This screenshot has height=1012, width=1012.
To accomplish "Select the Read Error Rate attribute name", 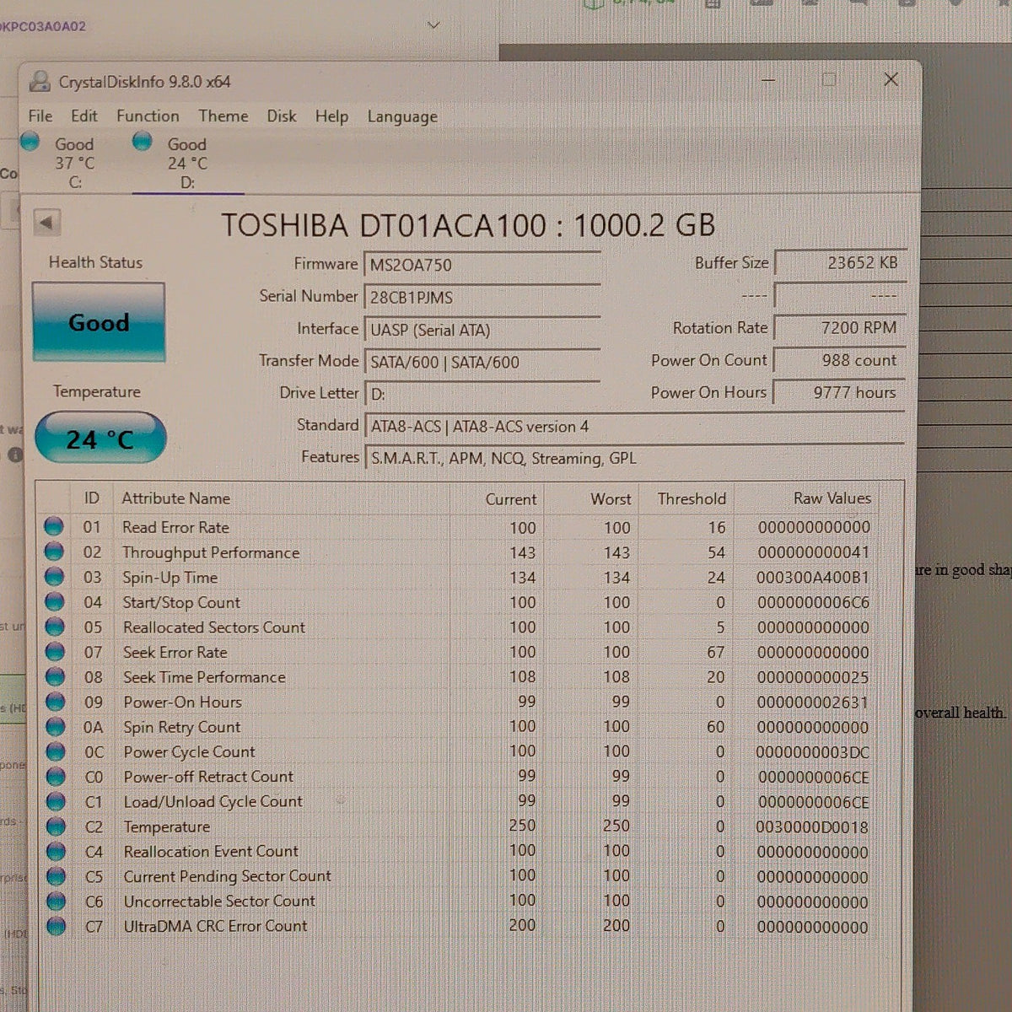I will coord(175,527).
